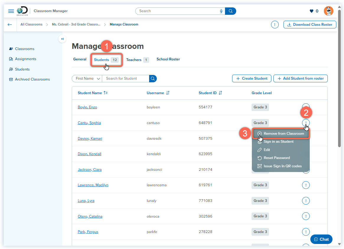The height and width of the screenshot is (249, 344).
Task: Toggle sorting on the Student Name column
Action: 105,93
